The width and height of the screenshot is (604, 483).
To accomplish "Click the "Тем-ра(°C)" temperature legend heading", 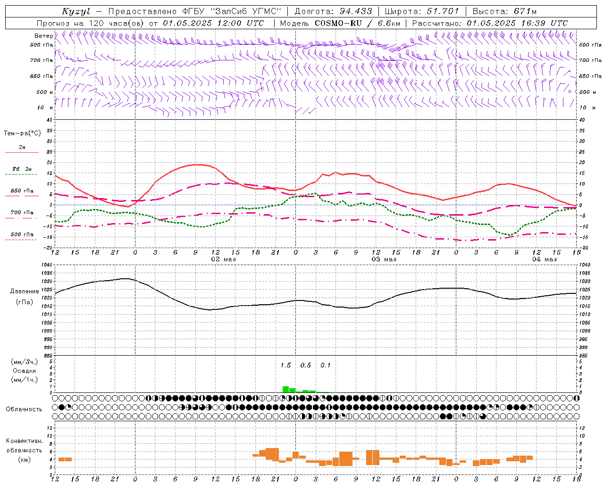I will (x=22, y=133).
